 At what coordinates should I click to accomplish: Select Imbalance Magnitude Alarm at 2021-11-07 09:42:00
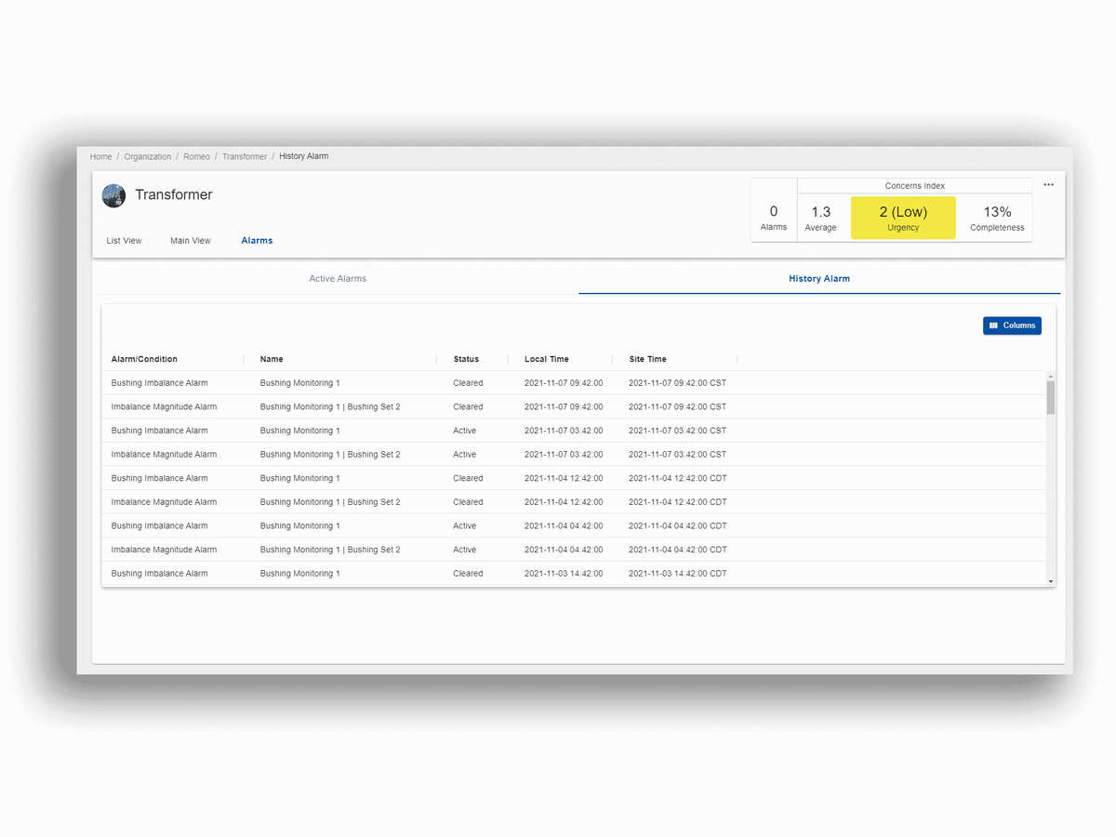[574, 407]
